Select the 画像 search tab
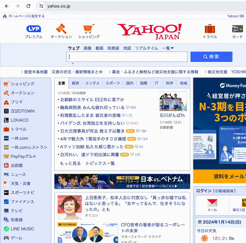The height and width of the screenshot is (243, 246). [x=87, y=48]
